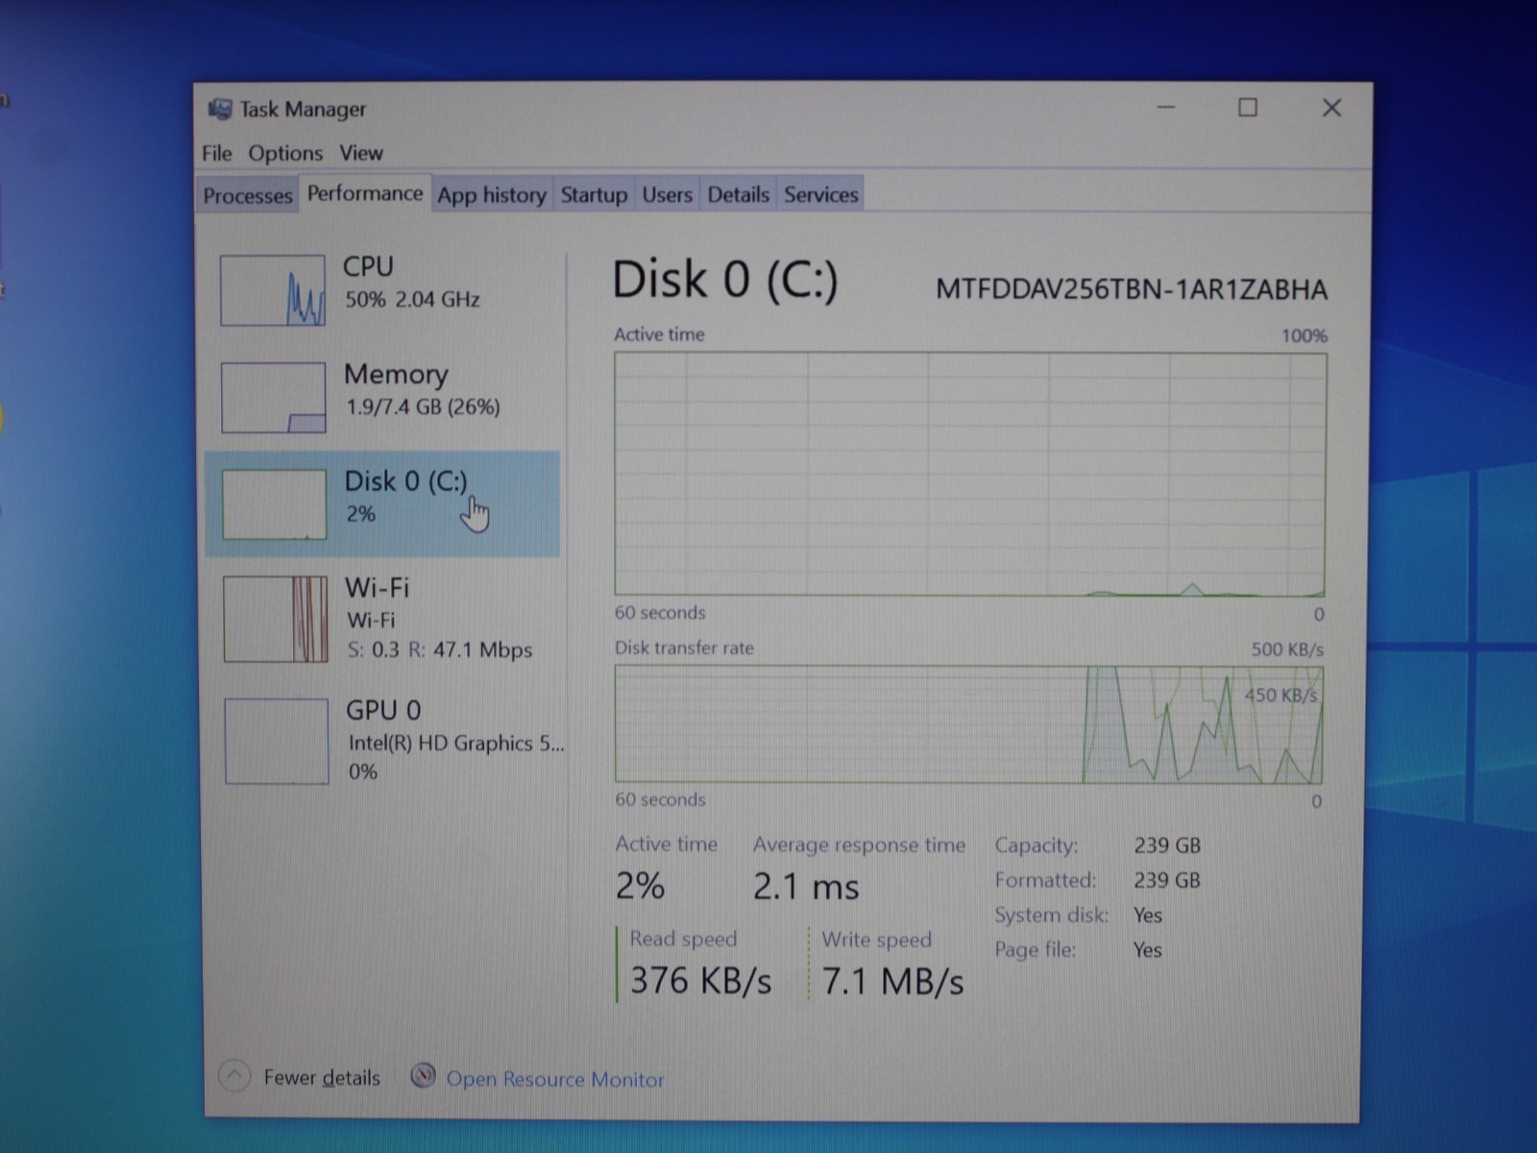Click the 500 KB/s scale label
Image resolution: width=1537 pixels, height=1153 pixels.
click(1287, 650)
